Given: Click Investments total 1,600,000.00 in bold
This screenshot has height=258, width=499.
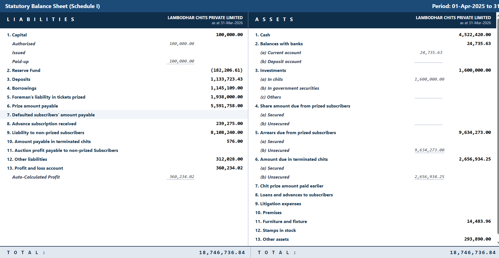Looking at the screenshot, I should coord(475,70).
